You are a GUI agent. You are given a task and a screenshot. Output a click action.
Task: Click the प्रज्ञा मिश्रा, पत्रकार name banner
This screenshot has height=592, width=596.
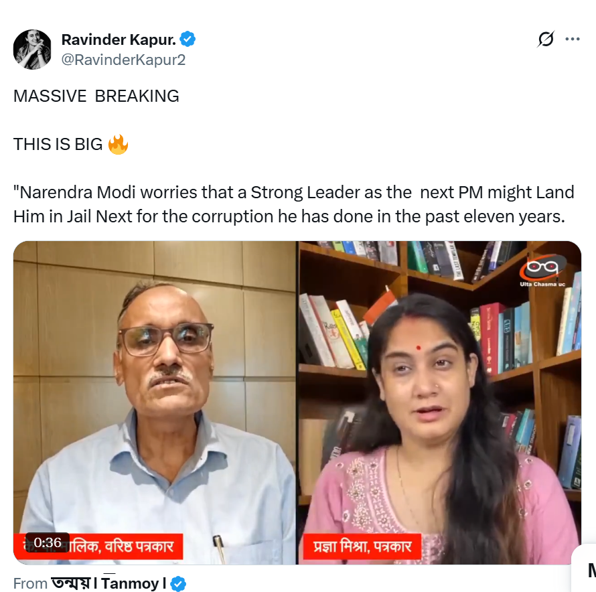pyautogui.click(x=362, y=547)
